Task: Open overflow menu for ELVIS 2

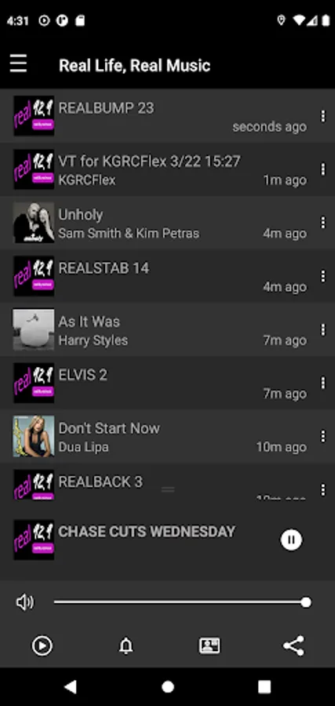Action: (322, 383)
